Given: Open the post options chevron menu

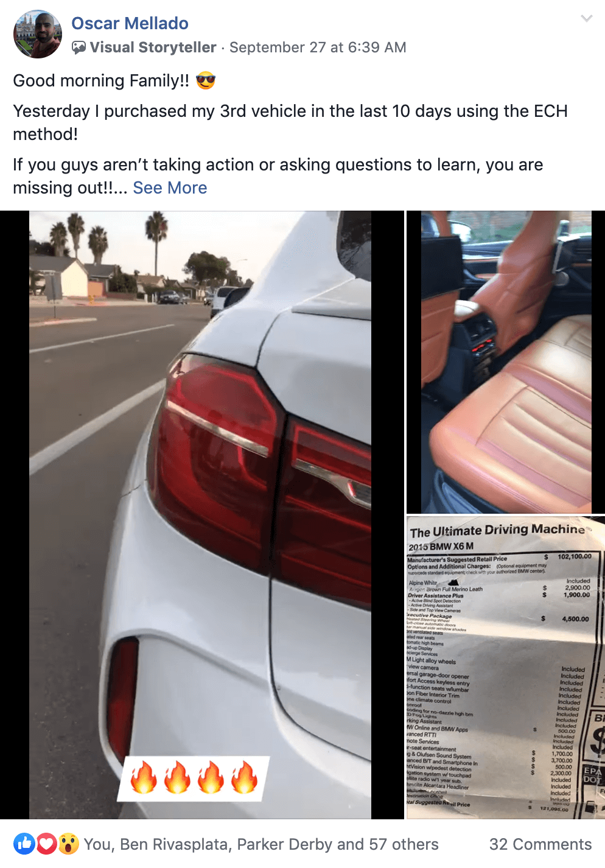Looking at the screenshot, I should tap(586, 18).
